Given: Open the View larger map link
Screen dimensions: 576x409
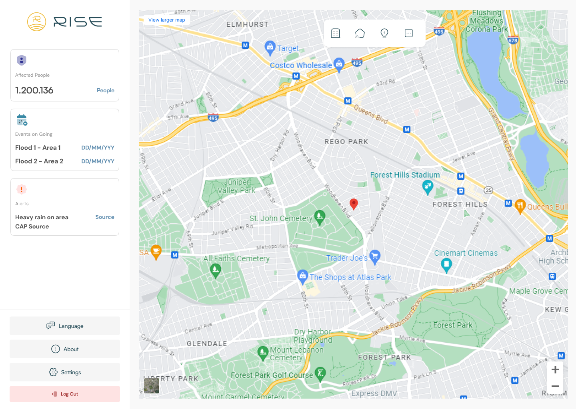Looking at the screenshot, I should (x=167, y=20).
